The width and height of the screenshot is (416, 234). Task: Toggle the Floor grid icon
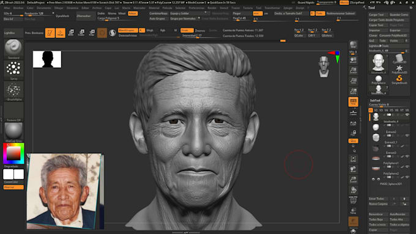[353, 112]
